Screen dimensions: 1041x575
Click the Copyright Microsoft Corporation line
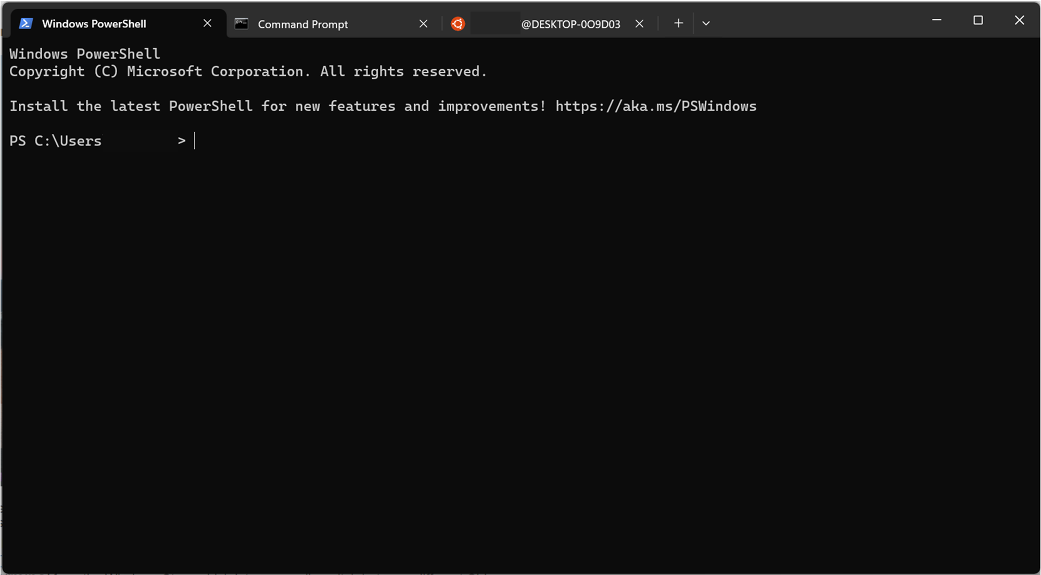pyautogui.click(x=248, y=71)
